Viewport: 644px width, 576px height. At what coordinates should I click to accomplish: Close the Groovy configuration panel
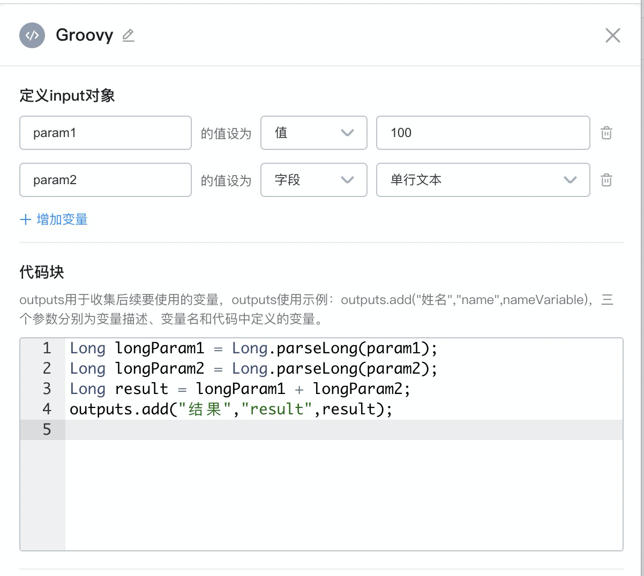(612, 35)
